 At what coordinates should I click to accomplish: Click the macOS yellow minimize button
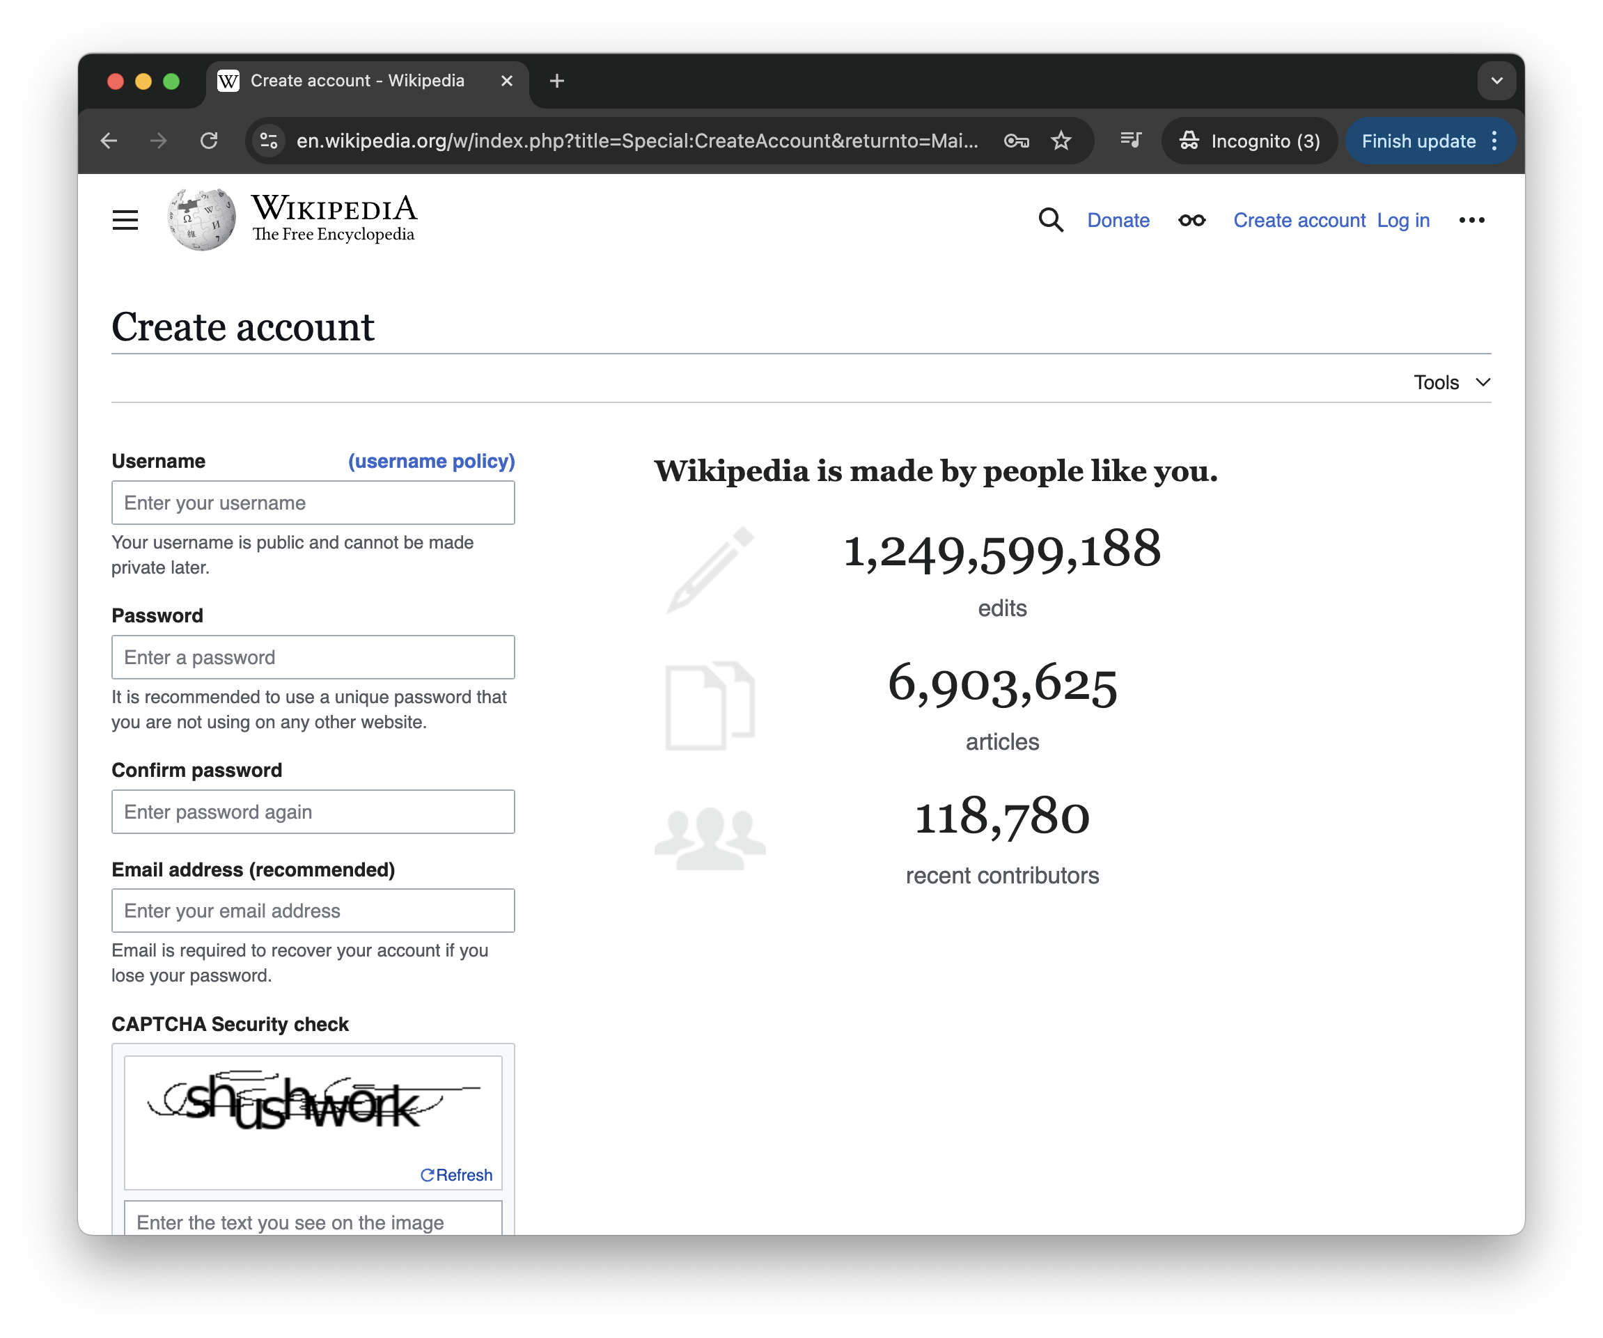[143, 81]
